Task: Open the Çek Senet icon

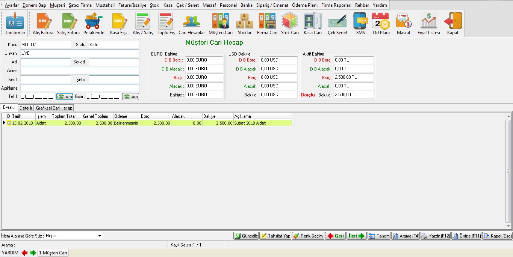Action: tap(337, 24)
